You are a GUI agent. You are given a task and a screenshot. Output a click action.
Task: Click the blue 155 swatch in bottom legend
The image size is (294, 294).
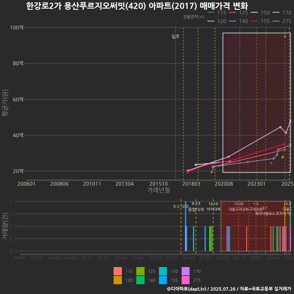tap(163, 280)
